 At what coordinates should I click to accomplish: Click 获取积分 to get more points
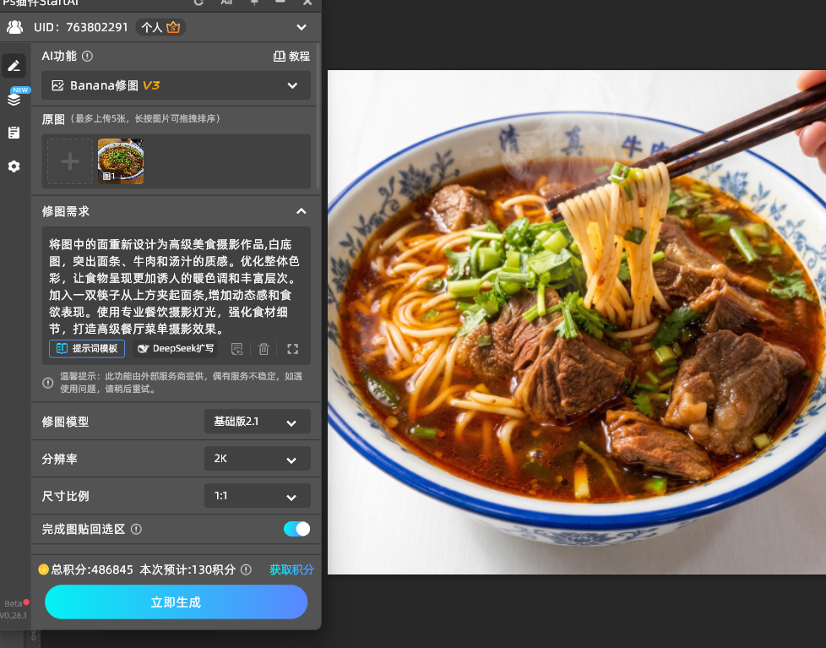[x=291, y=569]
